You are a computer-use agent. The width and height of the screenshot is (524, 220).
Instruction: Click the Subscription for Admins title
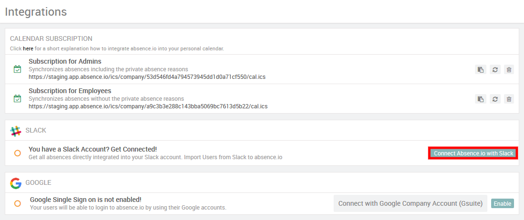(x=65, y=61)
